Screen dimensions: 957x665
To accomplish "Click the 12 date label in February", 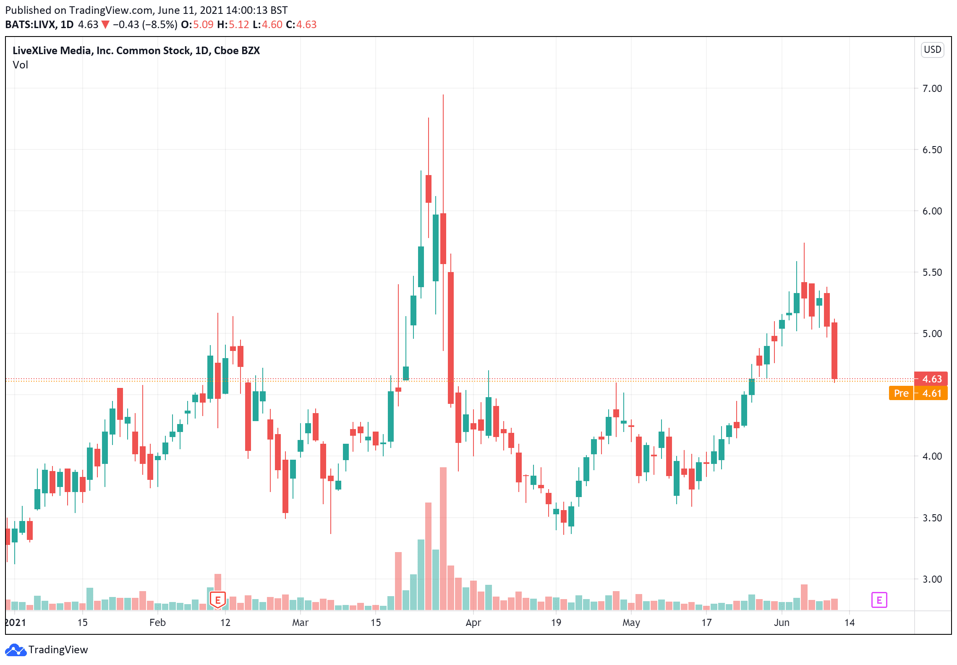I will (225, 623).
